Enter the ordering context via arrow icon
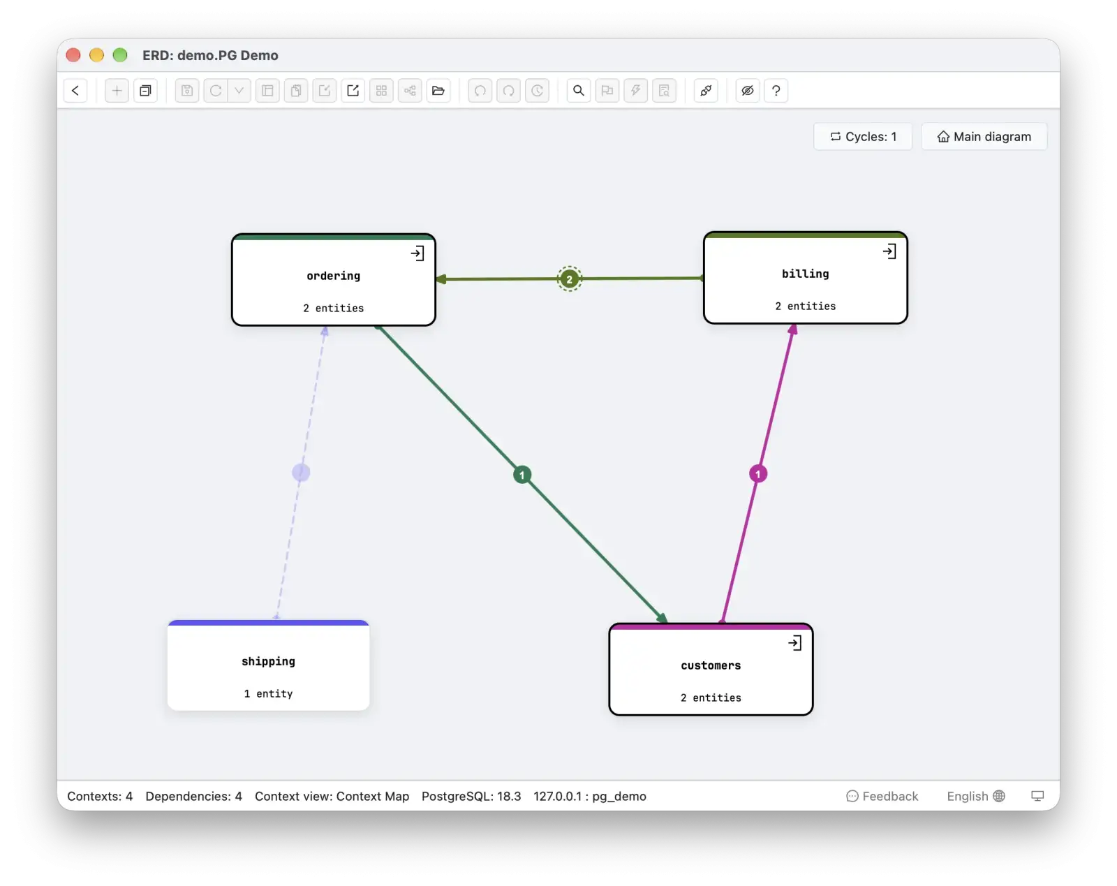 tap(417, 253)
